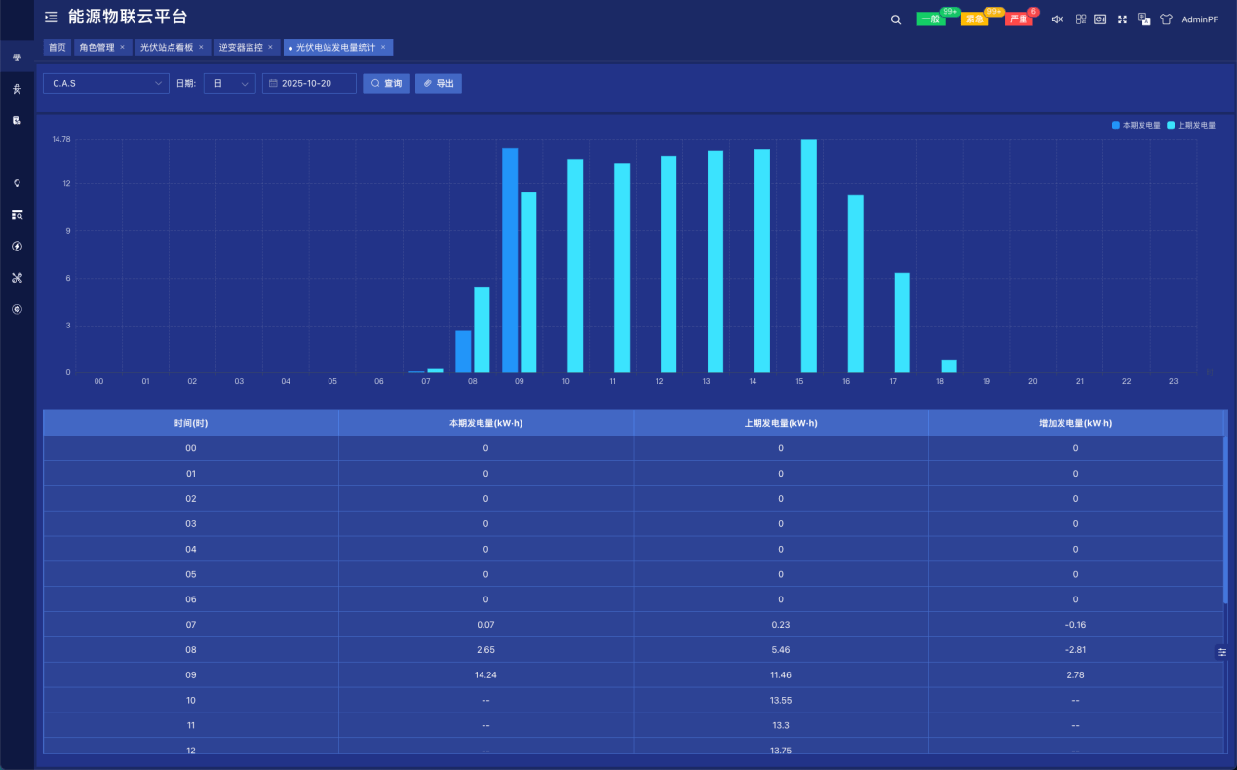Toggle fullscreen mode icon in the header
This screenshot has height=770, width=1237.
click(1122, 19)
